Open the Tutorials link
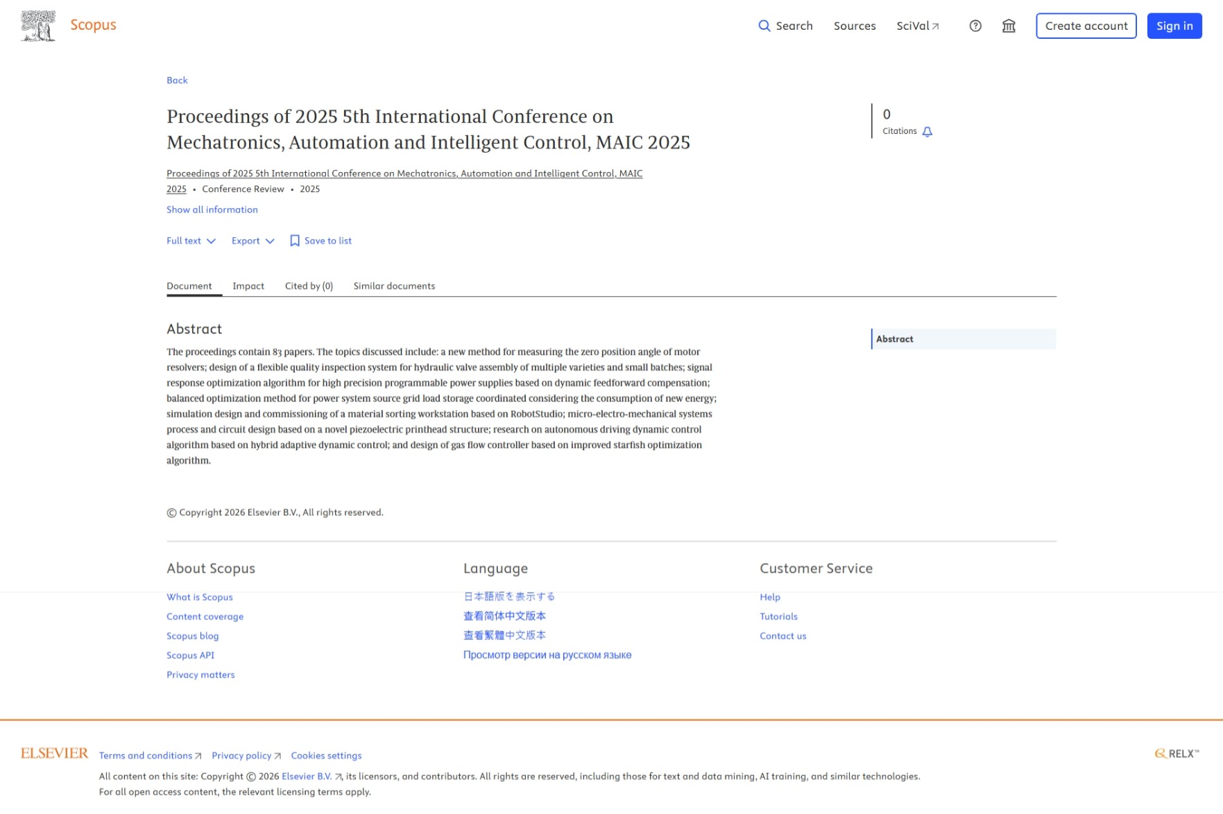The height and width of the screenshot is (814, 1223). click(779, 616)
